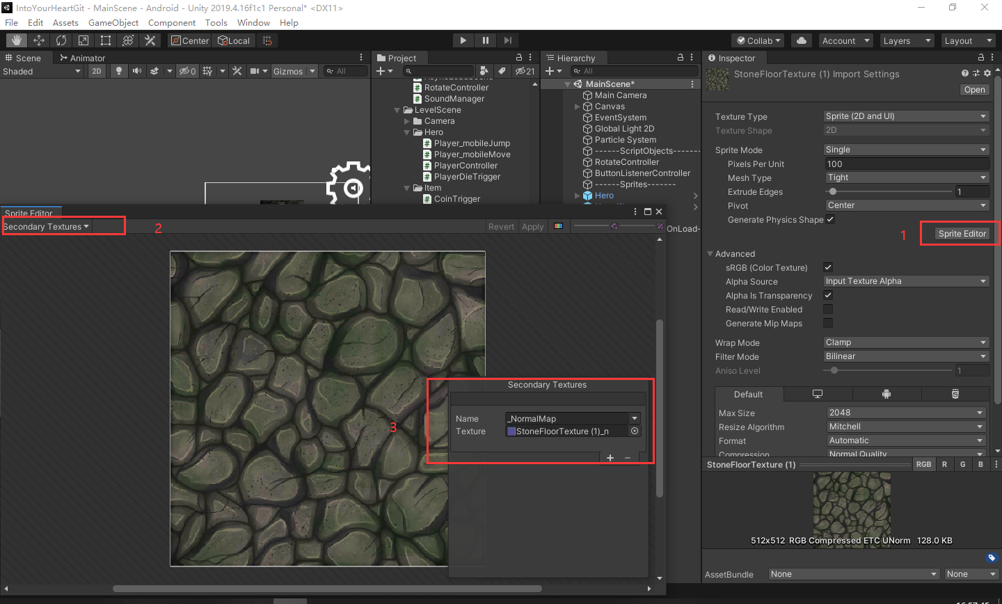This screenshot has height=604, width=1002.
Task: Open the GameObject menu
Action: [x=113, y=22]
